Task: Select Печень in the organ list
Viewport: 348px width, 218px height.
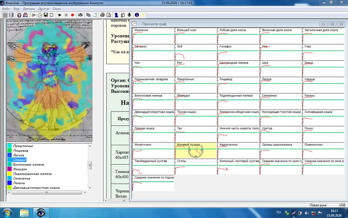Action: point(19,183)
